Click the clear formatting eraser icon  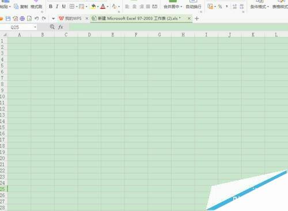click(x=114, y=6)
